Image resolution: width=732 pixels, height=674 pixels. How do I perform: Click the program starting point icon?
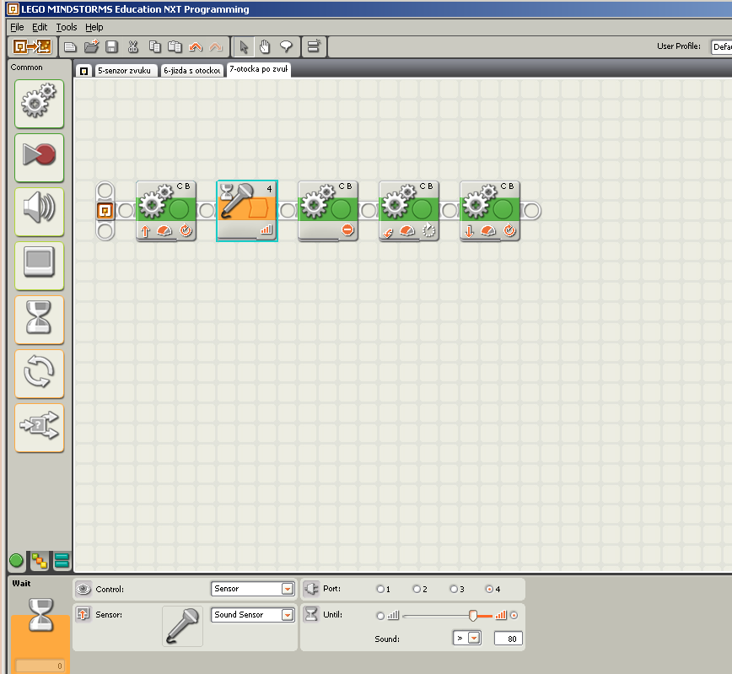(x=105, y=211)
